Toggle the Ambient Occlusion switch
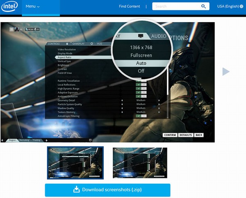This screenshot has width=246, height=198. click(x=141, y=96)
